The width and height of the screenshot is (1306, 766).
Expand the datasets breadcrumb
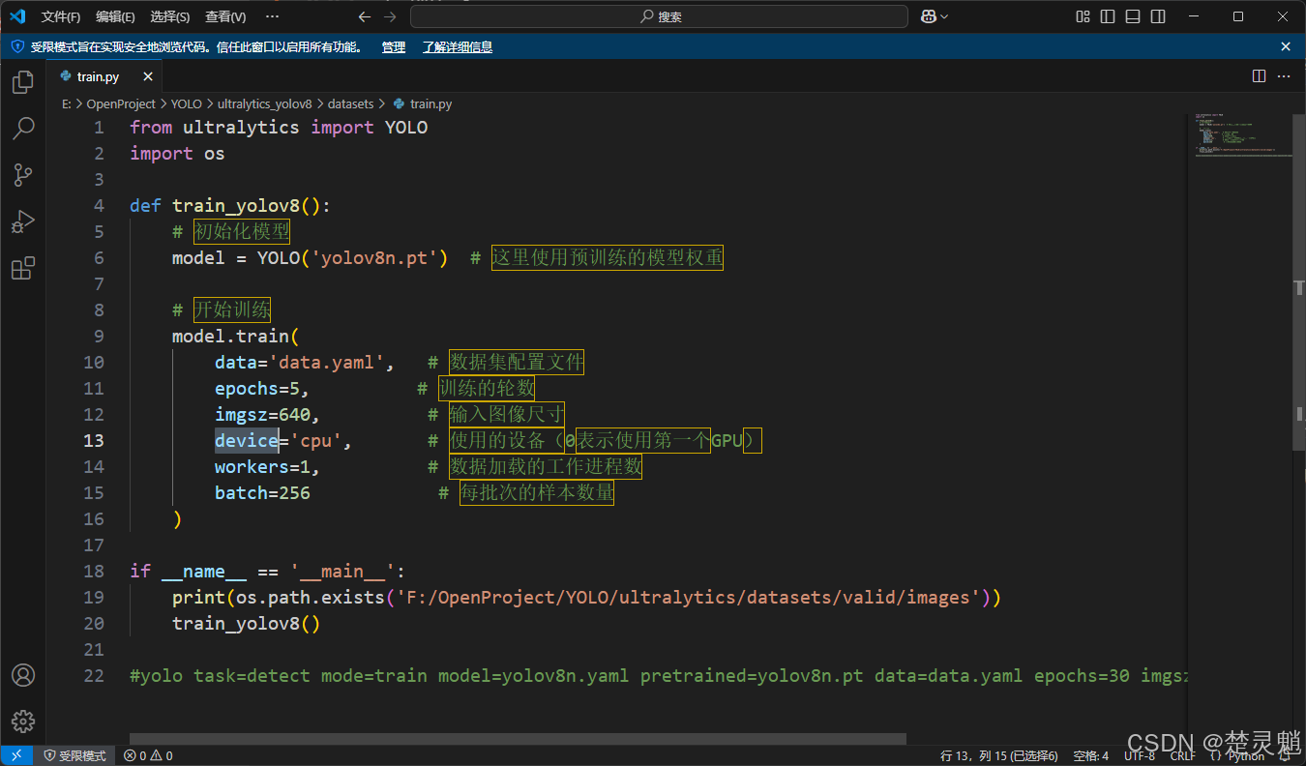point(350,103)
